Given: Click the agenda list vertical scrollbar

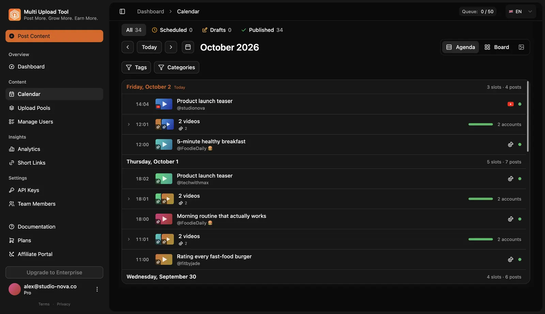Looking at the screenshot, I should pos(528,116).
